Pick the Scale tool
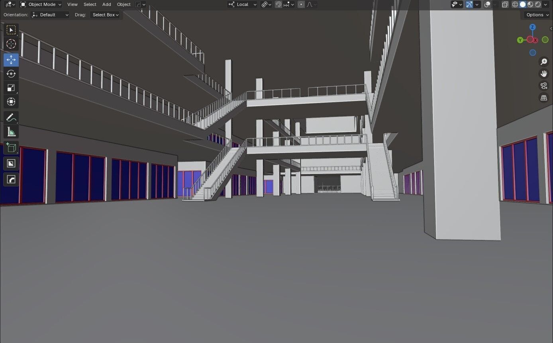The width and height of the screenshot is (553, 343). point(11,88)
